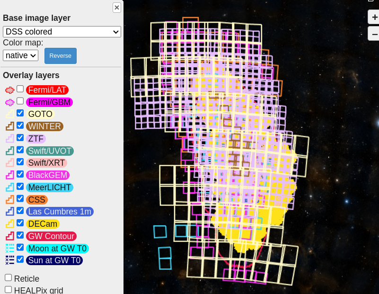Image resolution: width=379 pixels, height=294 pixels.
Task: Click the Moon at GW T0 catalog icon
Action: 10,249
